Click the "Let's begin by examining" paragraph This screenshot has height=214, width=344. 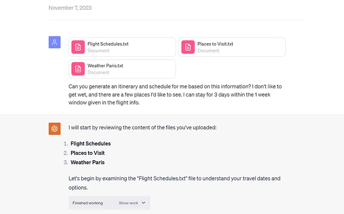pyautogui.click(x=174, y=183)
